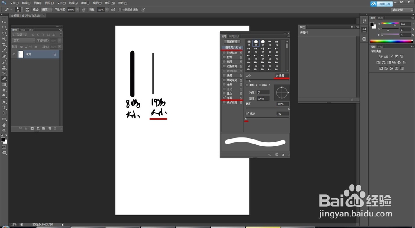Uncheck 平滑 checkbox in brush panel
Screen dimensions: 415x228
click(x=225, y=98)
